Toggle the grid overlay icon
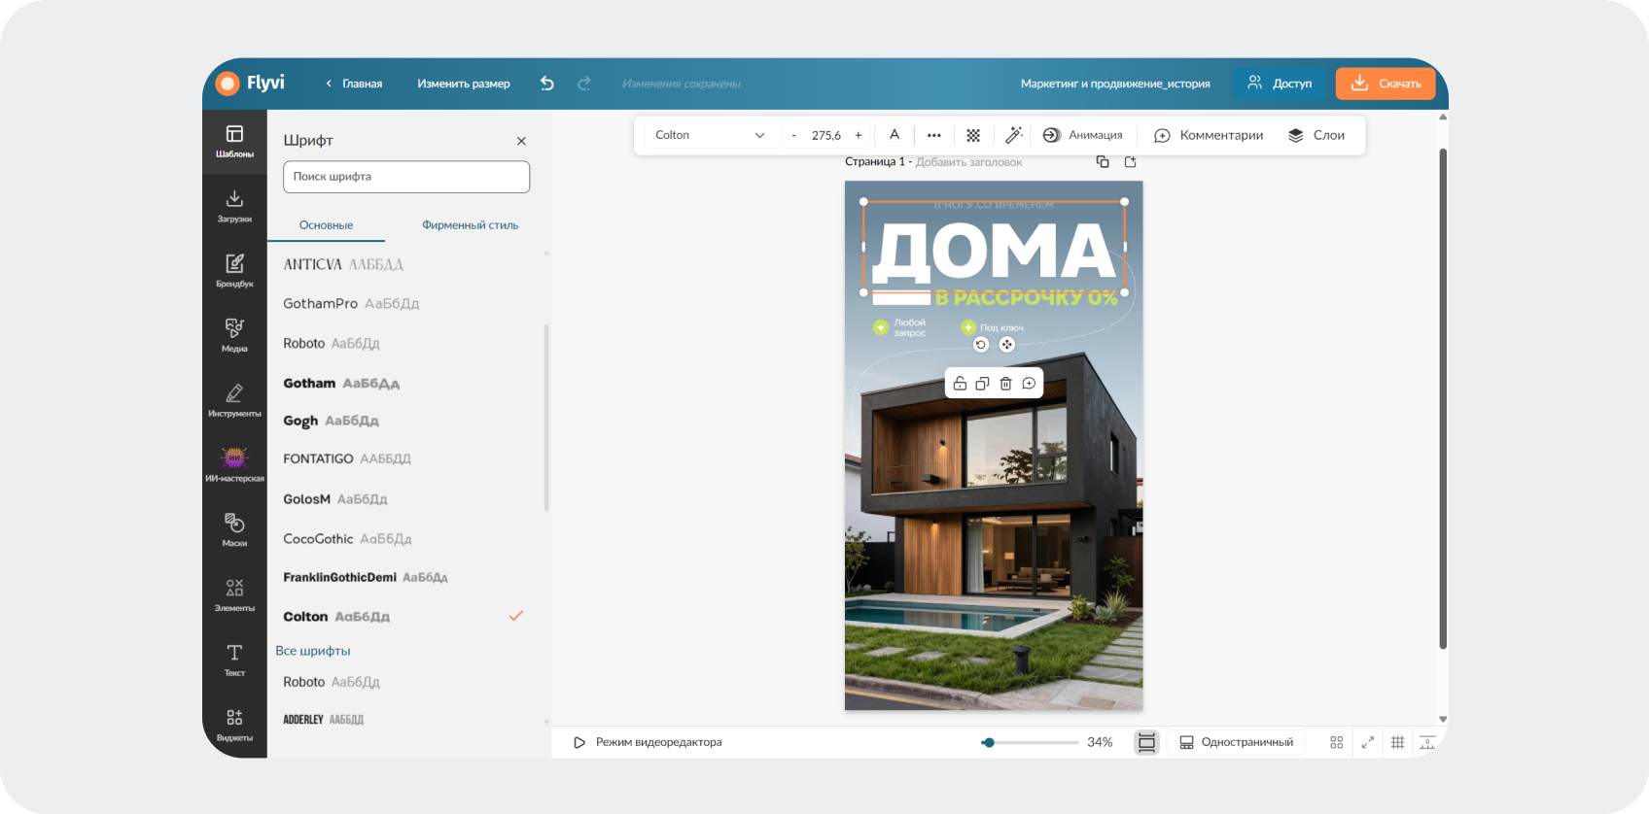The height and width of the screenshot is (814, 1649). click(1397, 742)
